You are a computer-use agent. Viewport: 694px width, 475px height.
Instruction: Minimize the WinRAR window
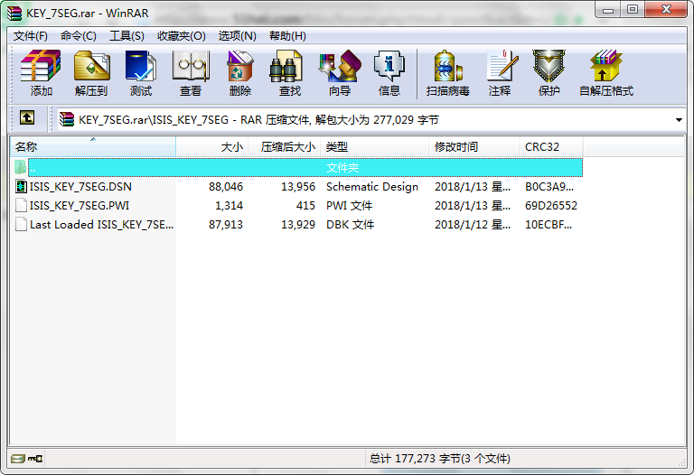pyautogui.click(x=608, y=10)
